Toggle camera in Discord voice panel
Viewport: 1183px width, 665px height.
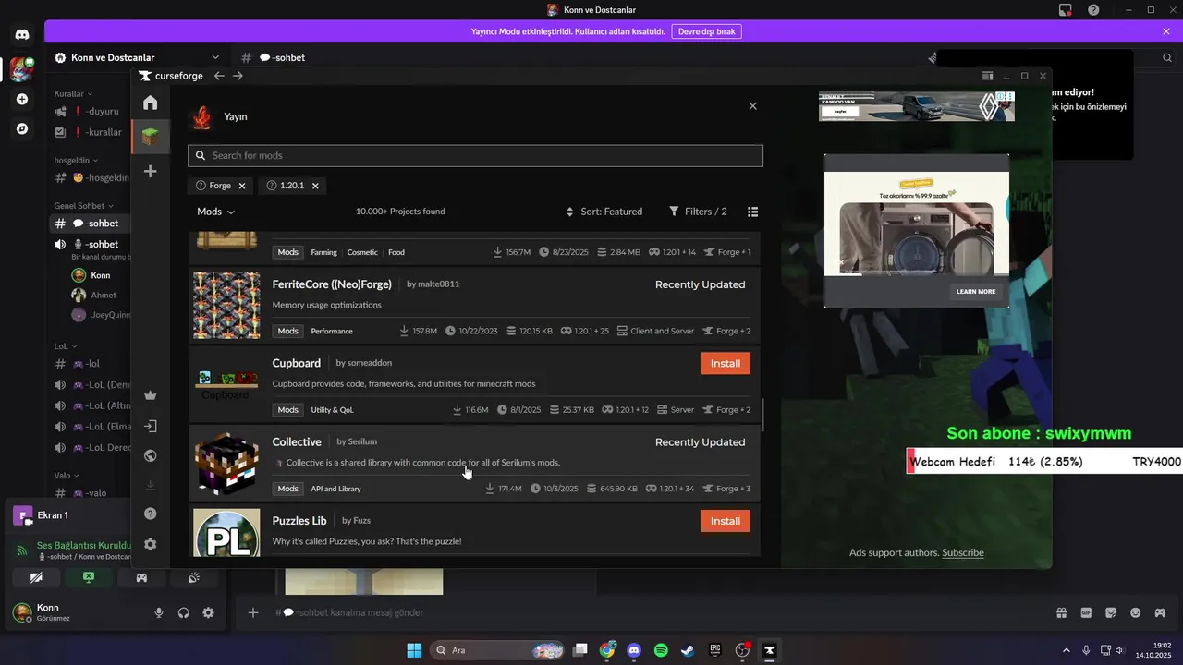click(x=36, y=577)
